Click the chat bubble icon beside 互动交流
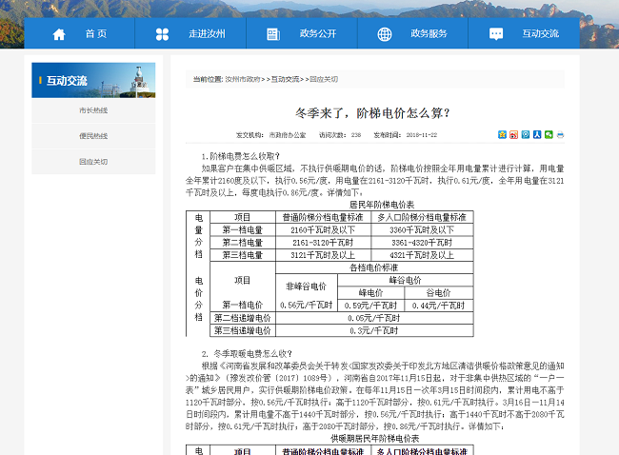This screenshot has height=455, width=619. pyautogui.click(x=496, y=34)
